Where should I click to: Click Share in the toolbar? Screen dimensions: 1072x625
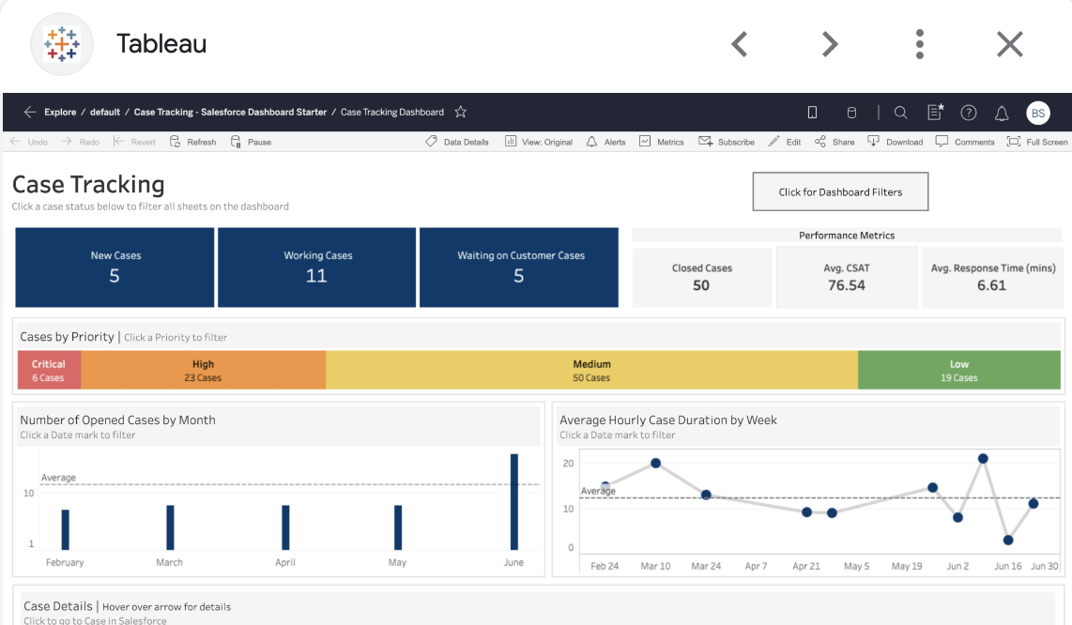[x=835, y=142]
